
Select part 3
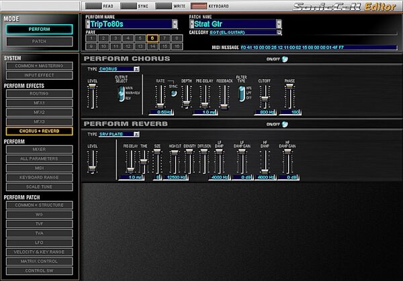pos(116,38)
